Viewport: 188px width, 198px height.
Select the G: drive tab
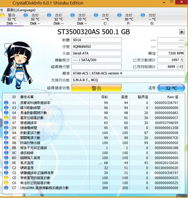(x=152, y=19)
